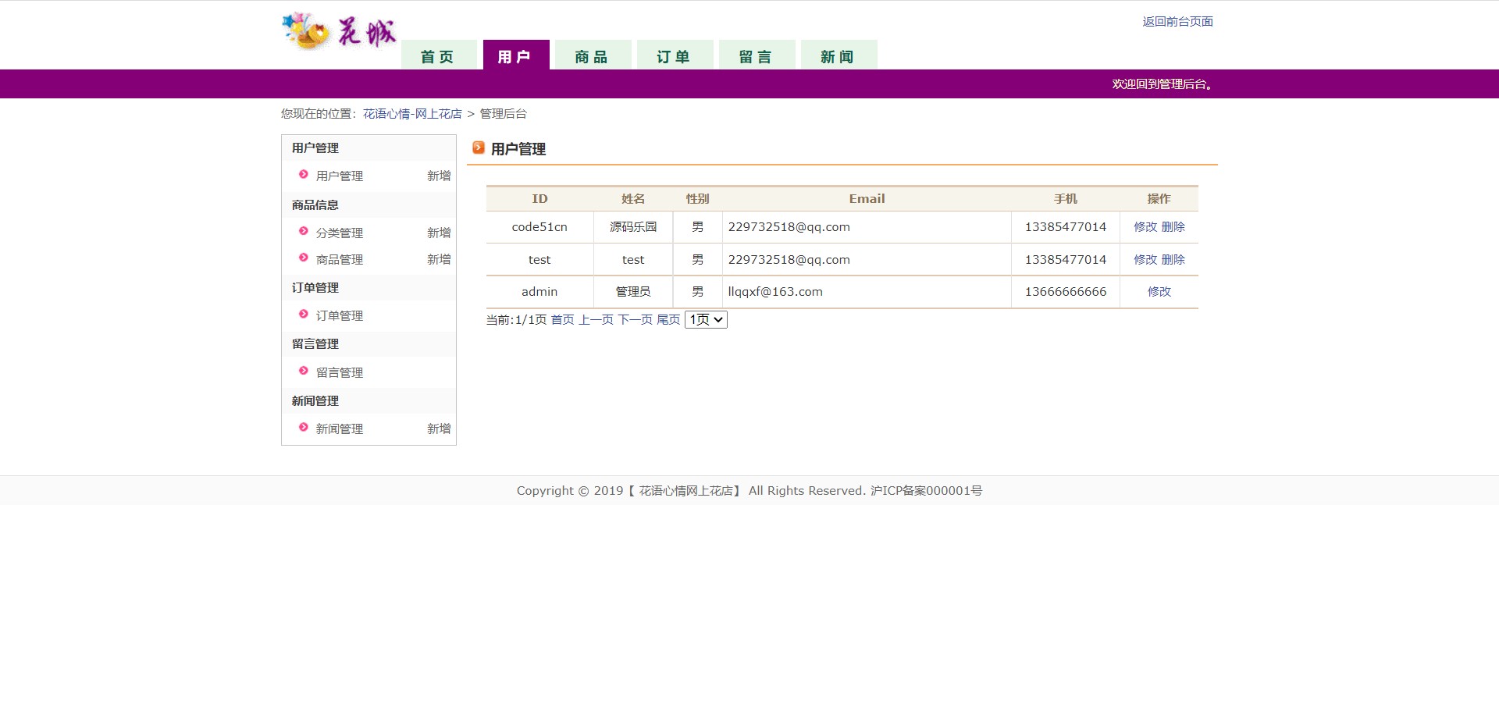This screenshot has height=704, width=1499.
Task: Click the pink bullet beside 分类管理
Action: coord(304,232)
